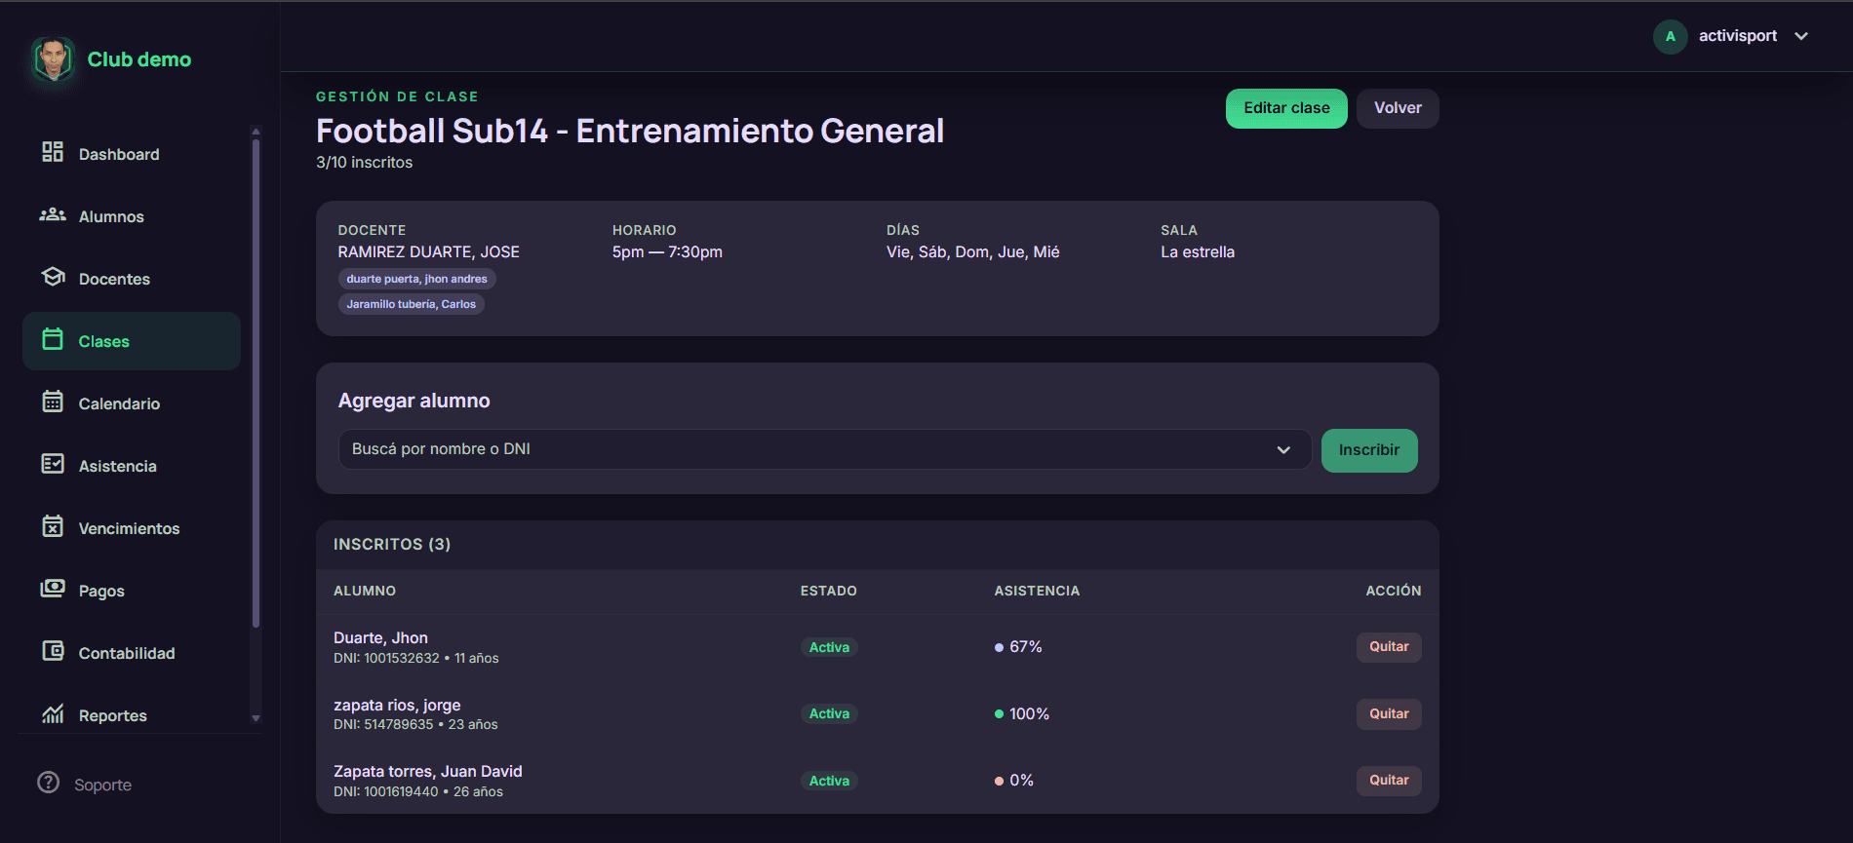Click the ACCIÓN column header
Screen dimensions: 1853x843
(x=1394, y=591)
